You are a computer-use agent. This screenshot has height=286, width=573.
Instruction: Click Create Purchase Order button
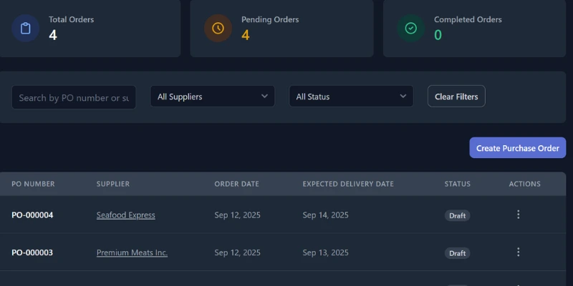point(517,148)
